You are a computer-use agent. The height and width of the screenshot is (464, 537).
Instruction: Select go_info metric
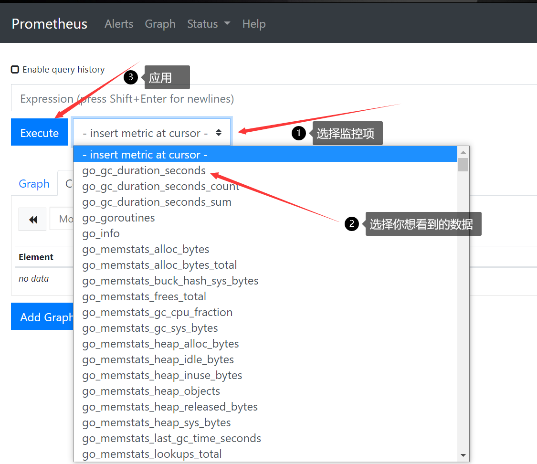(x=265, y=233)
